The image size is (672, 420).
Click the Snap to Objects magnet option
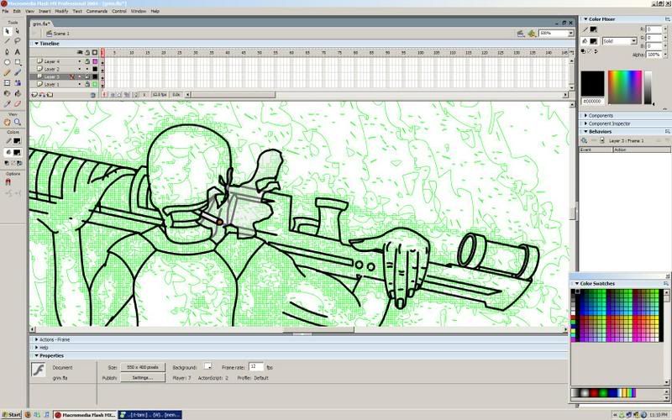pos(8,182)
